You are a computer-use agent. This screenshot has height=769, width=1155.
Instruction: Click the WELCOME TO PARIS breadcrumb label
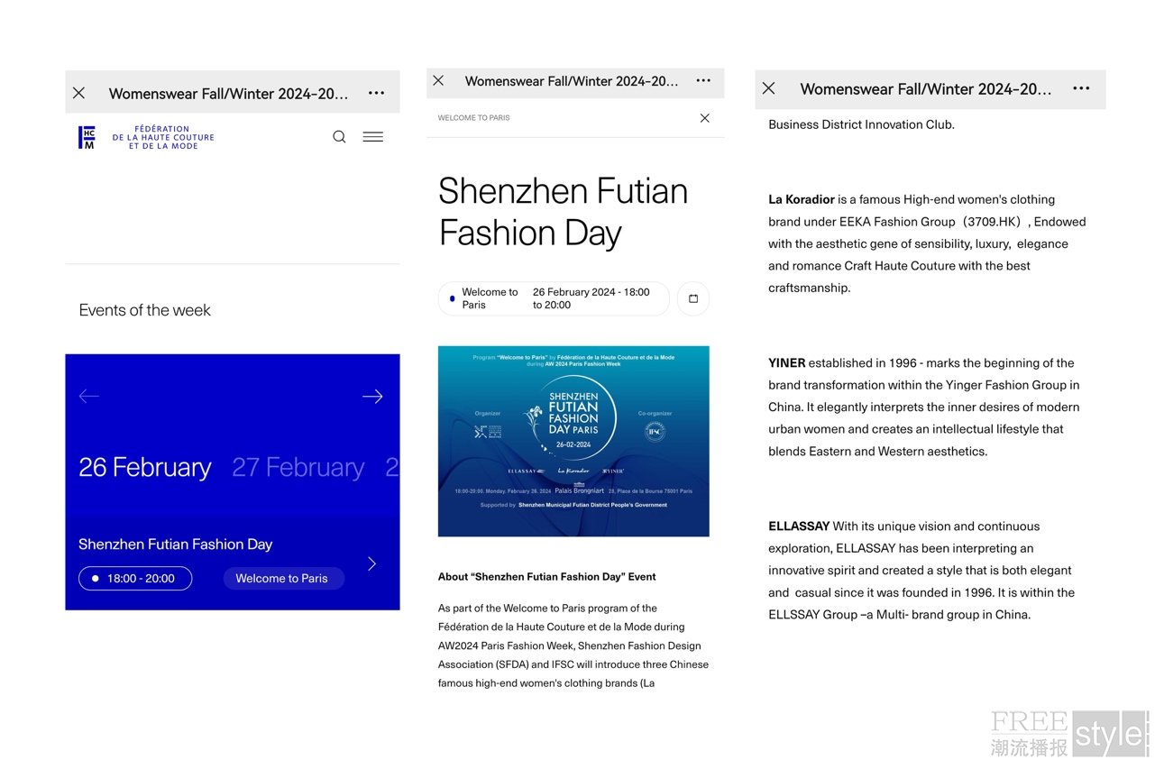pyautogui.click(x=474, y=118)
